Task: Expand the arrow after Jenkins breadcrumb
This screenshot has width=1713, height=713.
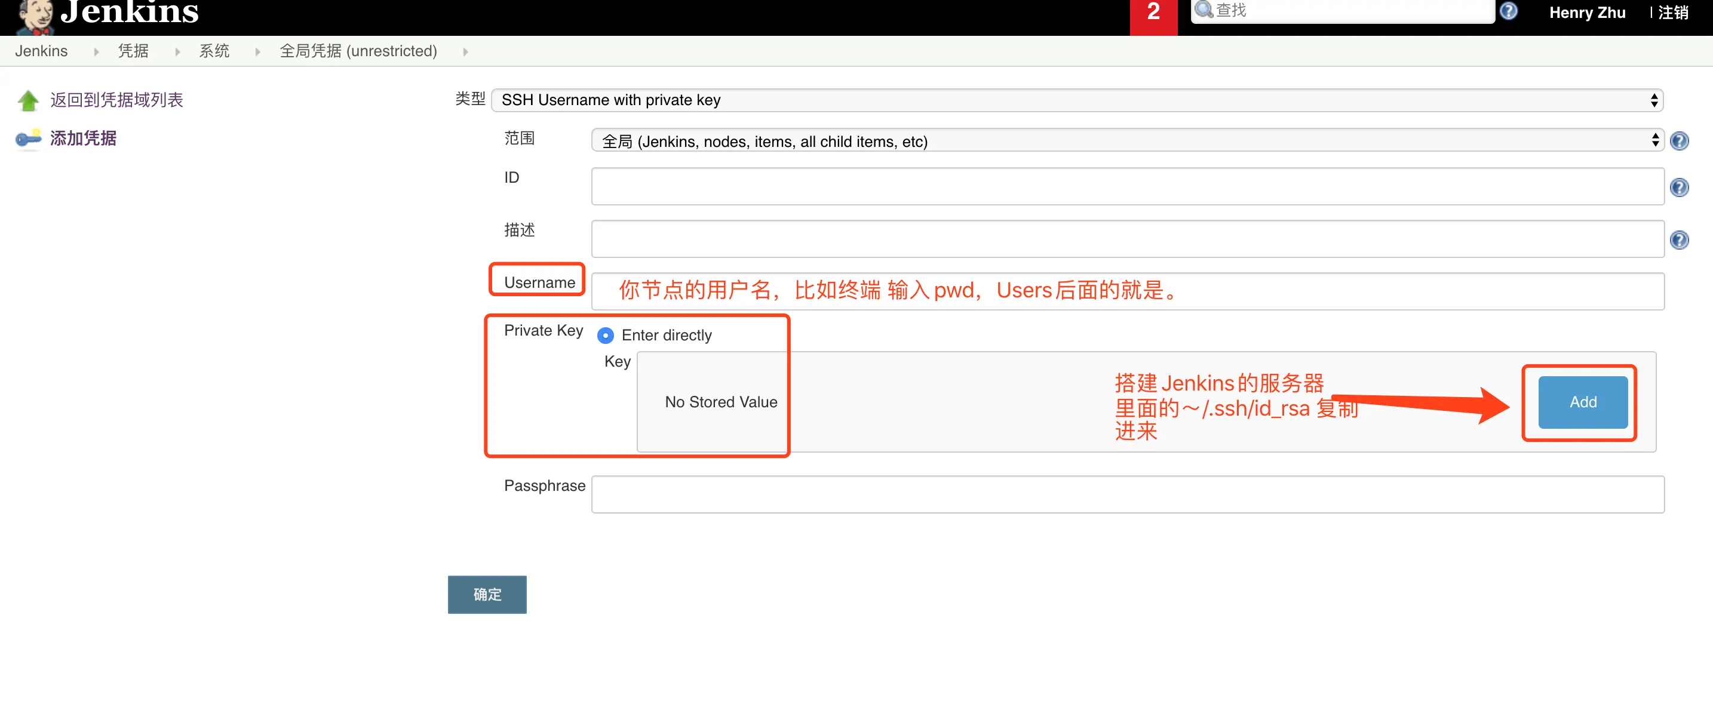Action: point(96,52)
